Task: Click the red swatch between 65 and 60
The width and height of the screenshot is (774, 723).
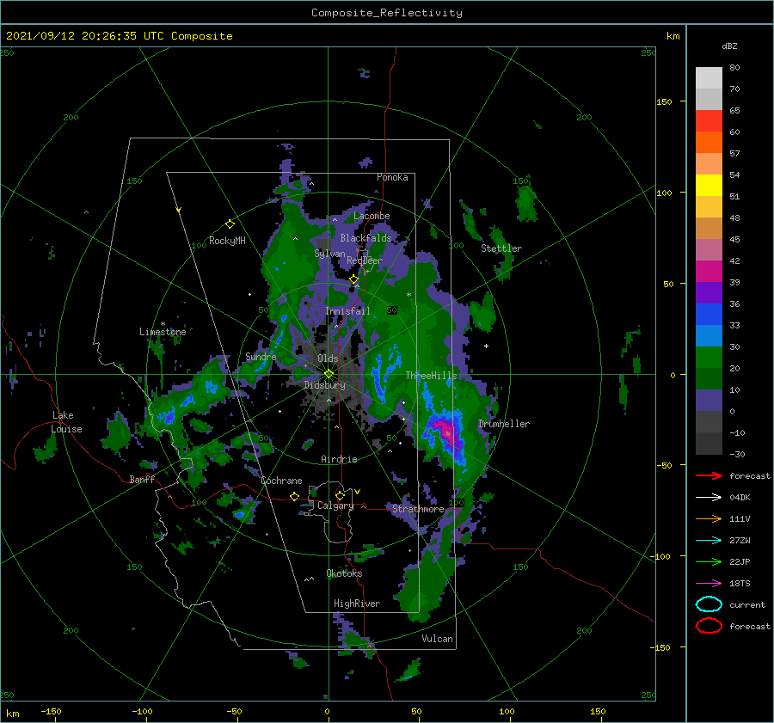Action: tap(709, 121)
